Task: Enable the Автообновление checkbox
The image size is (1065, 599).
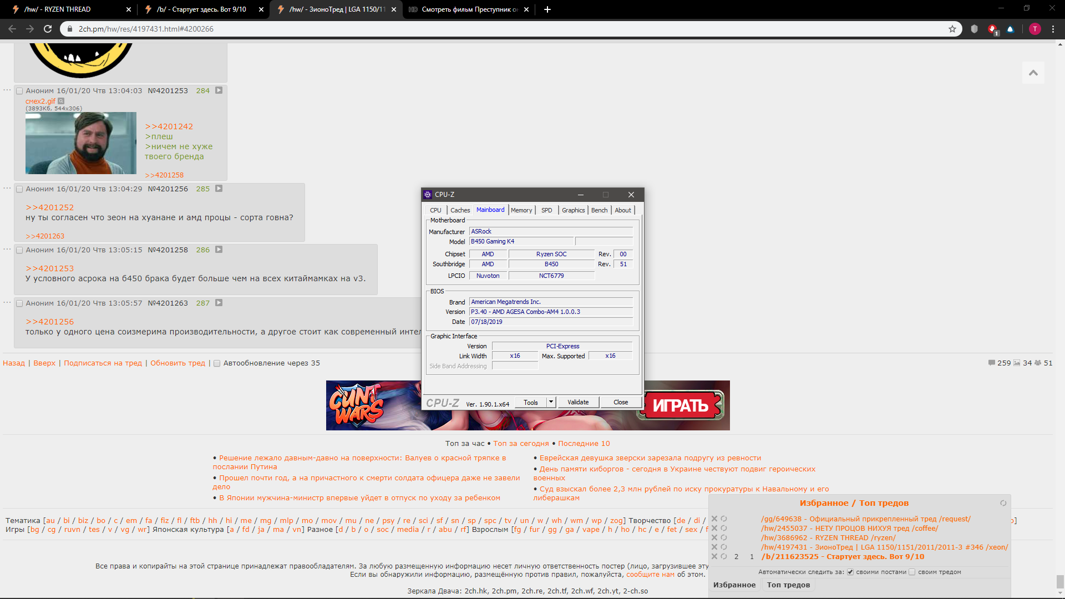Action: click(217, 363)
